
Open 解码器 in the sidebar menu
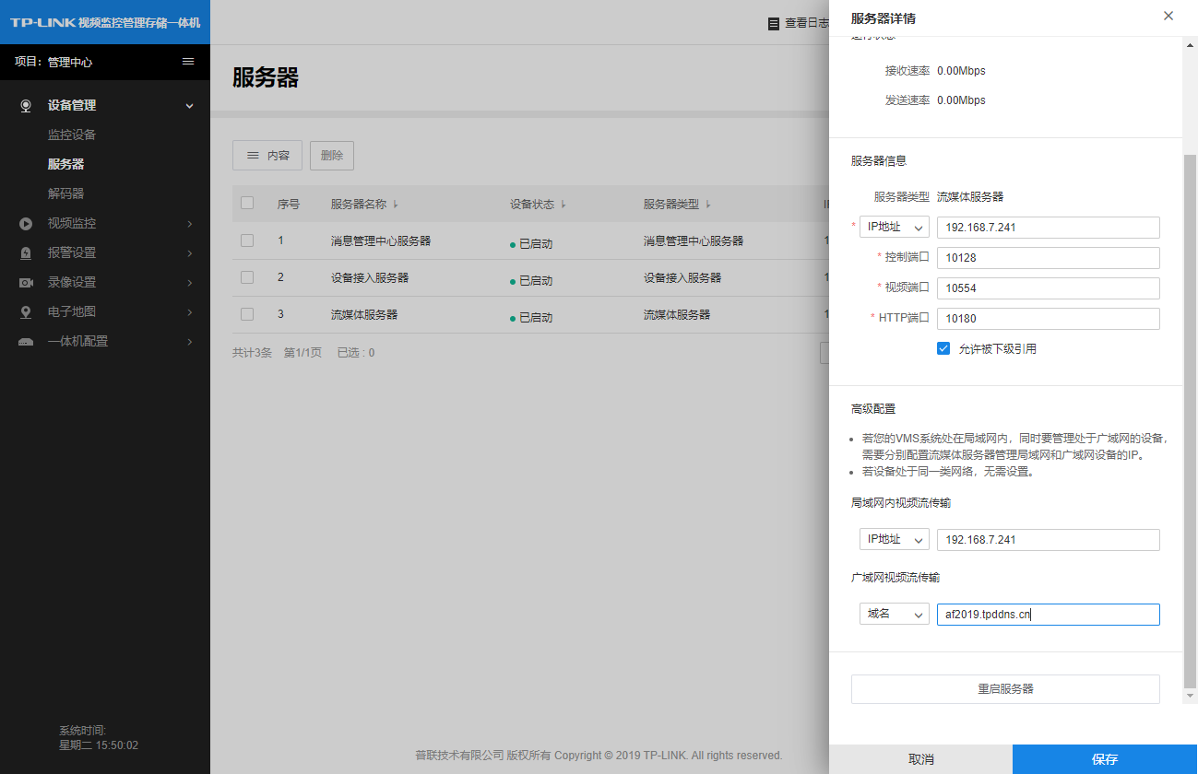tap(65, 193)
